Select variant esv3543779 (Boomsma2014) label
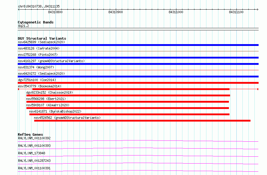This screenshot has width=267, height=175. [x=40, y=86]
